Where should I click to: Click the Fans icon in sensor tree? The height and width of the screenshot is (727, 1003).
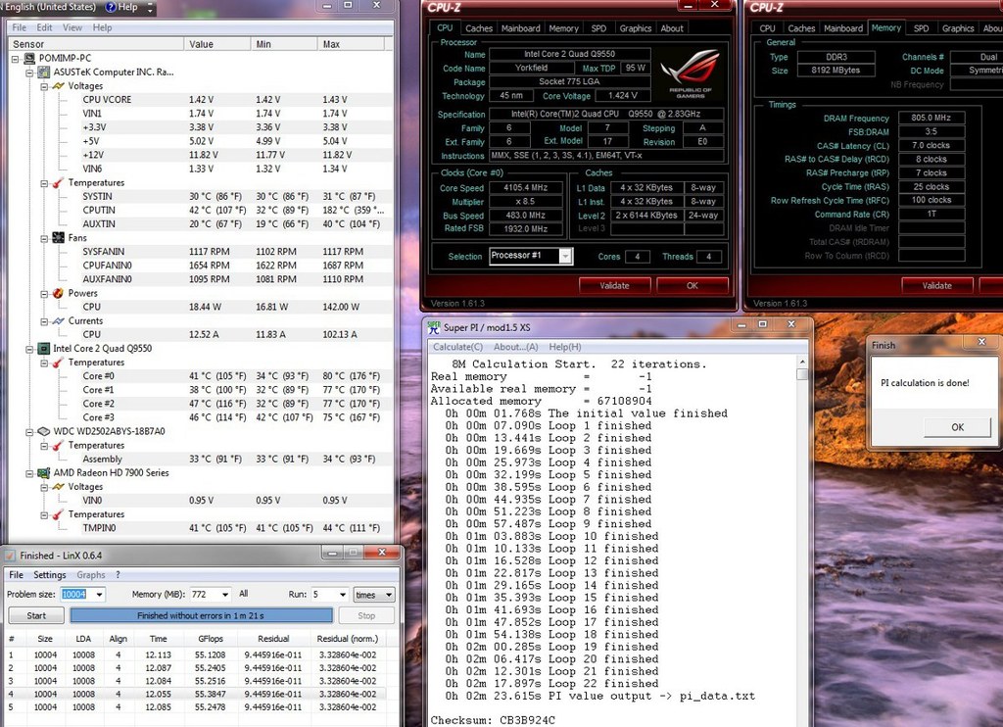(58, 238)
